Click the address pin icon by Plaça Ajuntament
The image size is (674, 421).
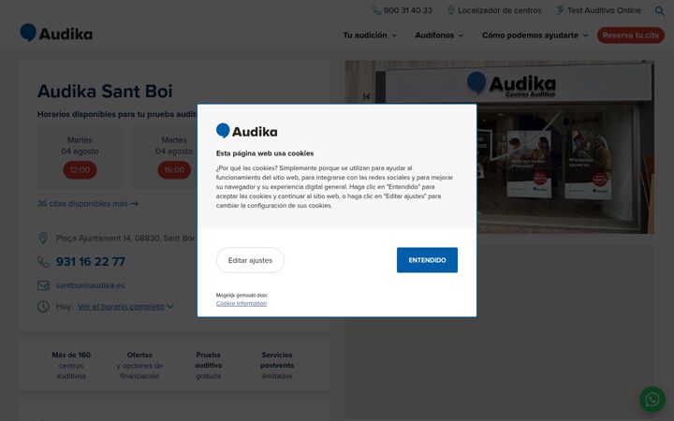(43, 238)
